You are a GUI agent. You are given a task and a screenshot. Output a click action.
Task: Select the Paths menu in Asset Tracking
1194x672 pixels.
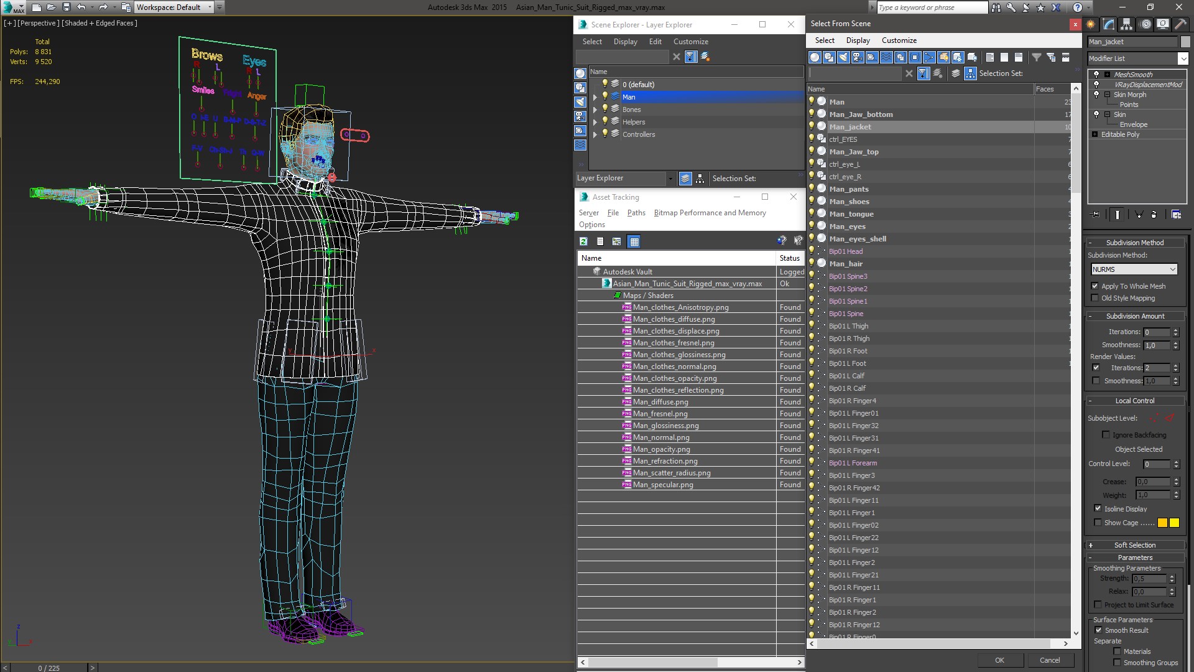click(x=636, y=212)
